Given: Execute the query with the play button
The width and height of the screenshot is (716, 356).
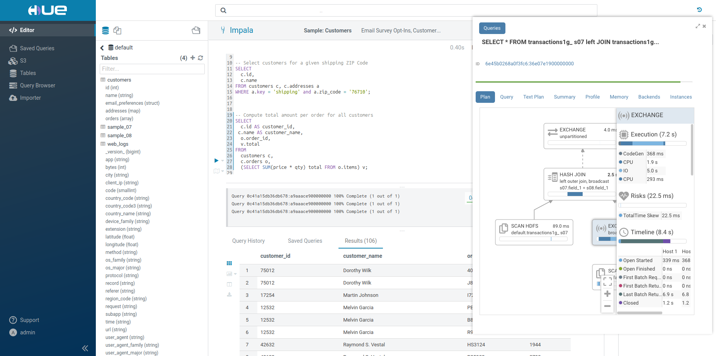Looking at the screenshot, I should click(x=216, y=160).
